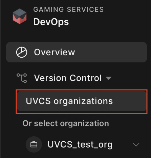The height and width of the screenshot is (158, 151).
Task: Collapse Version Control using the triangle arrow
Action: 109,78
